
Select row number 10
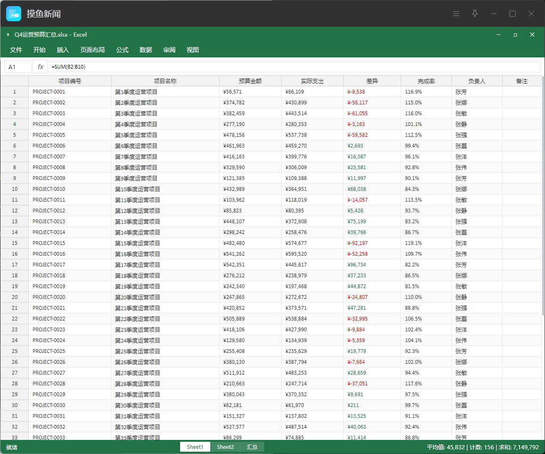[x=15, y=189]
